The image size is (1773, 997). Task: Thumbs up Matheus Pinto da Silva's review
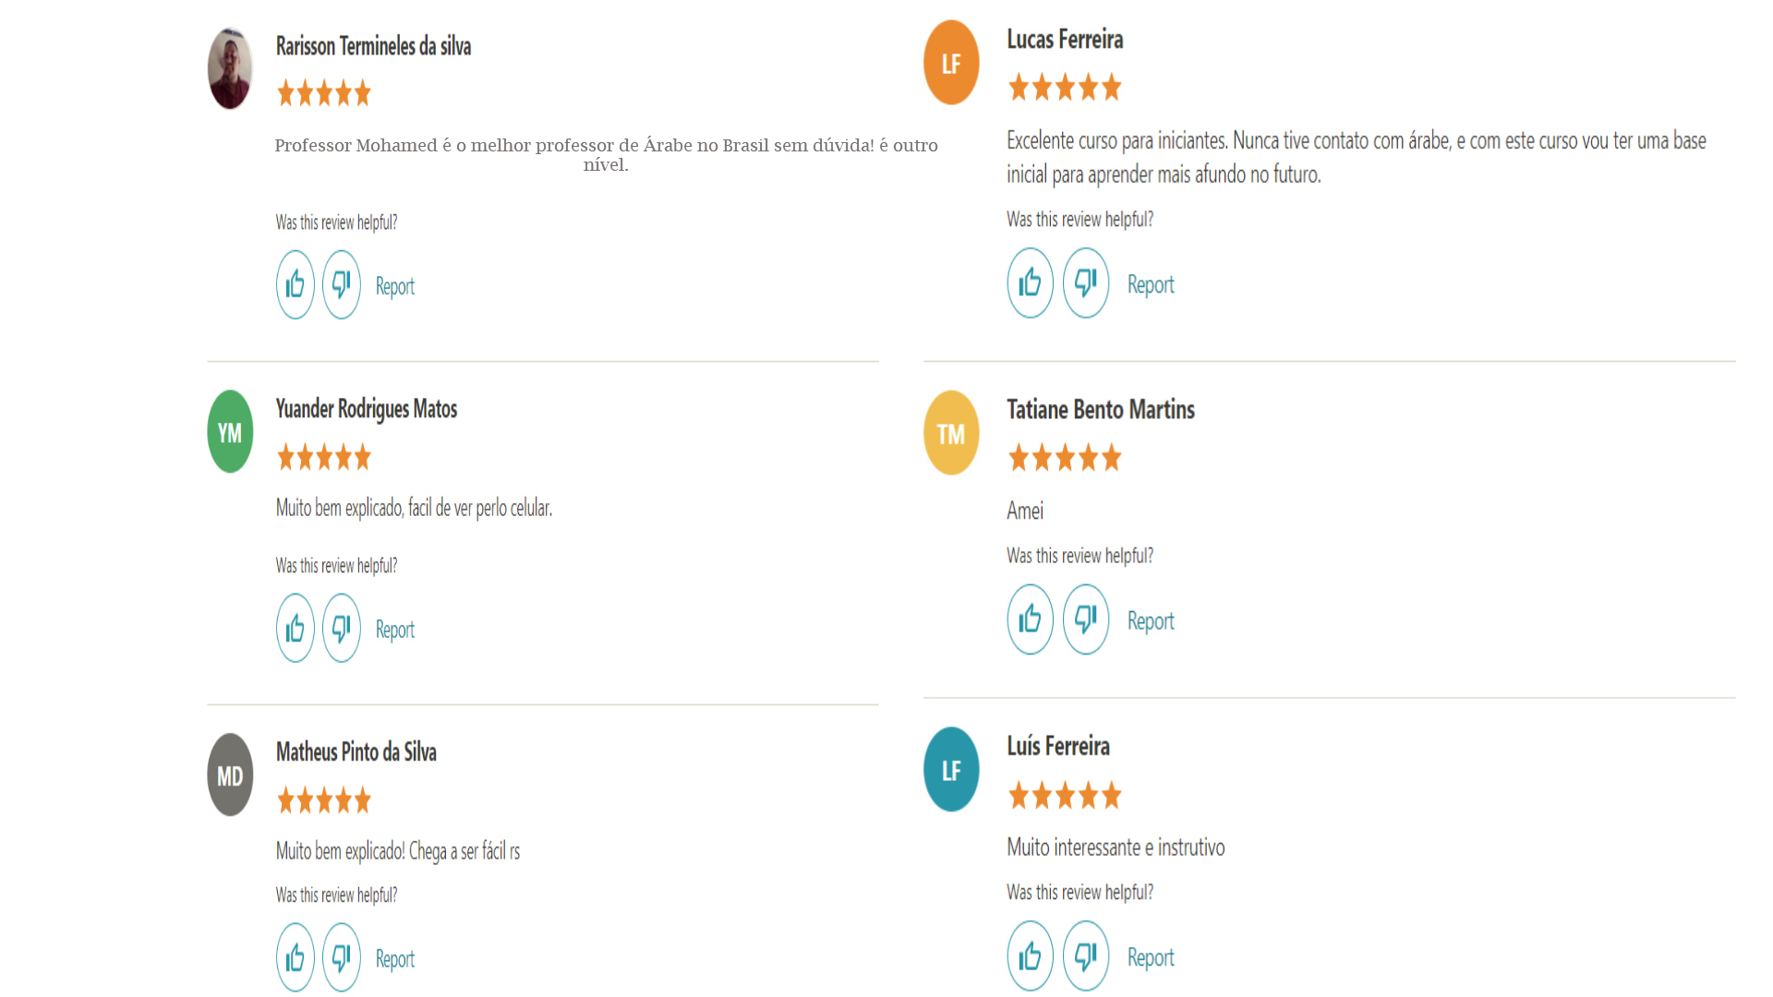click(x=295, y=957)
